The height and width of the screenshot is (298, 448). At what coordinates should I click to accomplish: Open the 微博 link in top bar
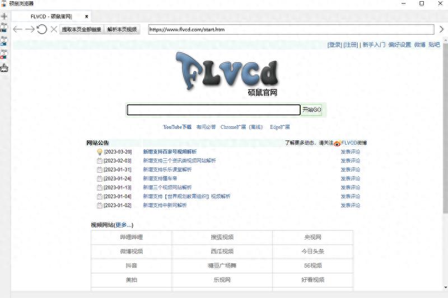419,45
